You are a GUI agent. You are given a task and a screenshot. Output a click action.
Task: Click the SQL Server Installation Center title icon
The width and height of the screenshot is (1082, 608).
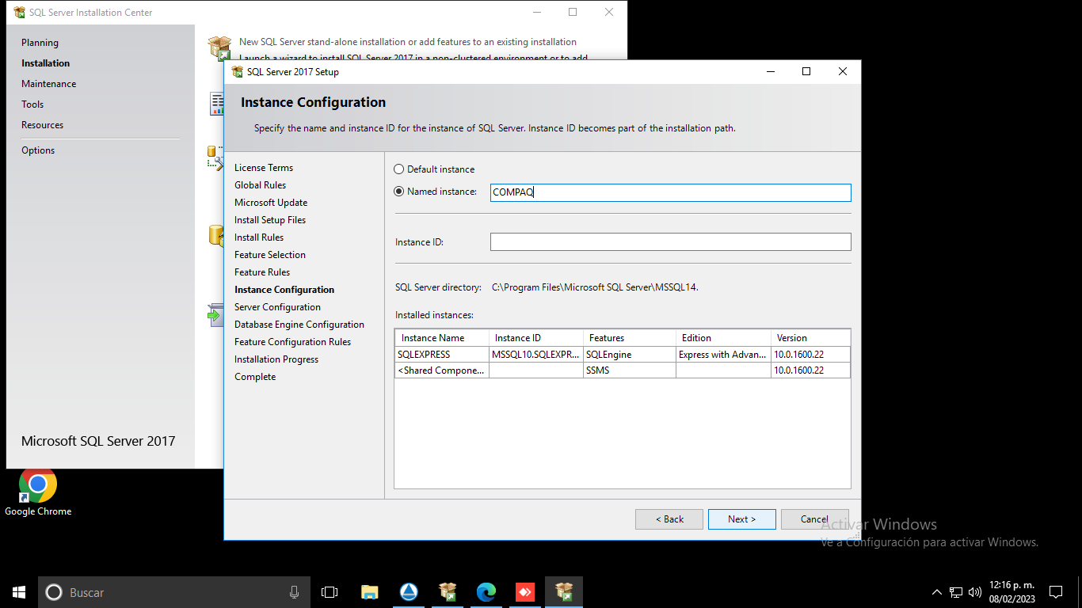(20, 13)
